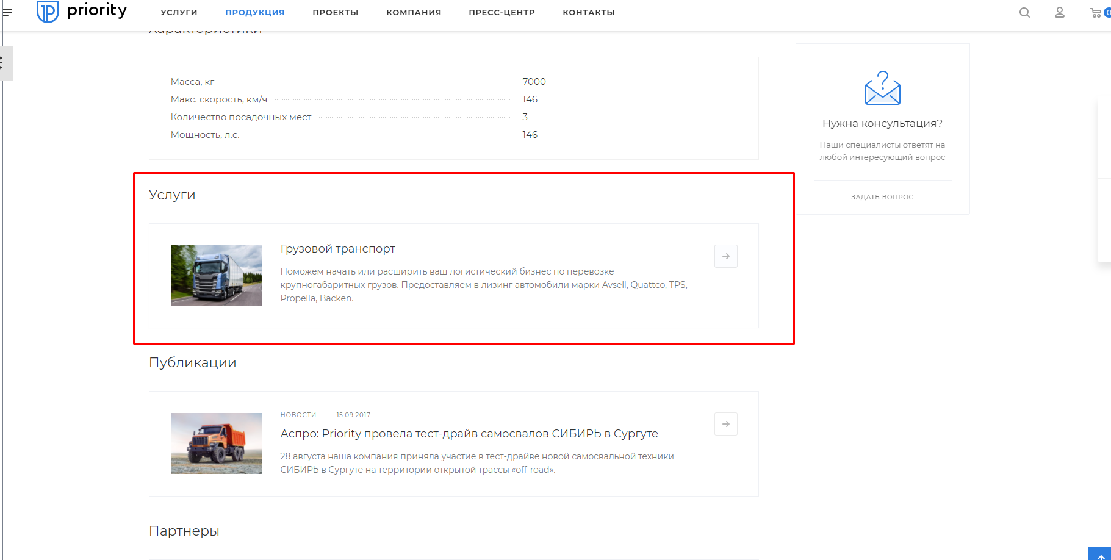
Task: Click the Нужна консультация? heading
Action: (x=882, y=123)
